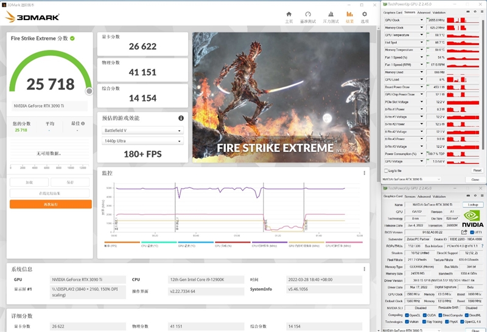487x332 pixels.
Task: Toggle the UEFI checkbox
Action: click(x=472, y=232)
